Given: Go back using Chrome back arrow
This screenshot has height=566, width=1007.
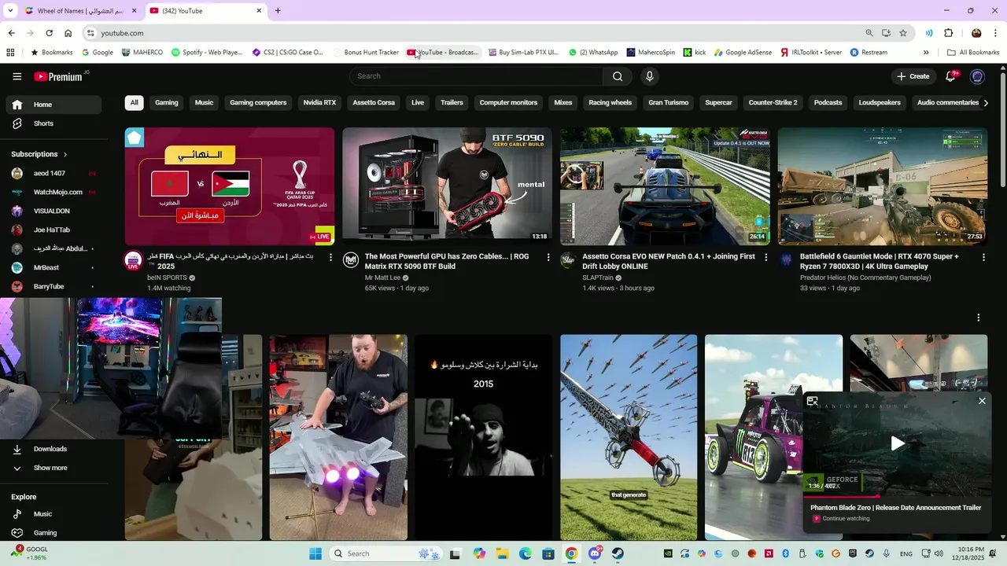Looking at the screenshot, I should [11, 33].
